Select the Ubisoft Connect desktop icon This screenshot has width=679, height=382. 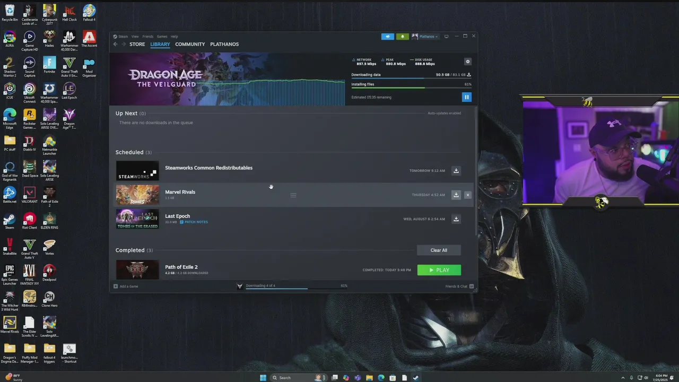point(30,93)
